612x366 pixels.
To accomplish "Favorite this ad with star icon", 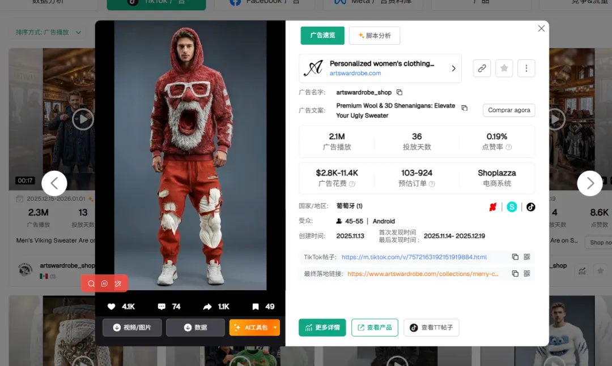I will 504,68.
